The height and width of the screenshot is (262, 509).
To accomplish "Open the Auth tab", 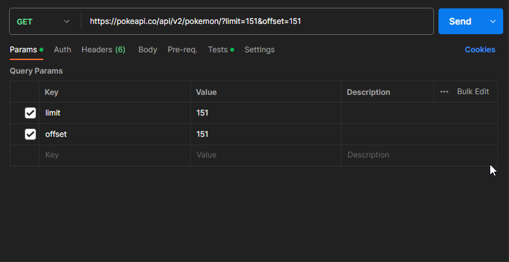I will [62, 50].
